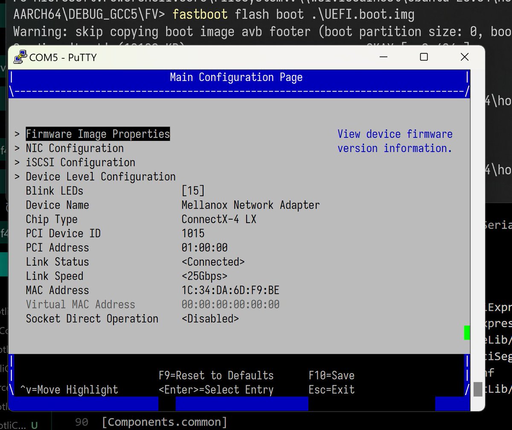Select NIC Configuration menu entry
This screenshot has height=430, width=512.
pos(75,148)
